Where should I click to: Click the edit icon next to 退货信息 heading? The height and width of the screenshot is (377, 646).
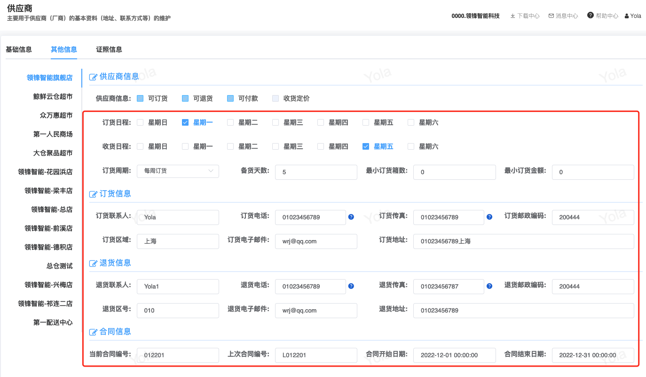coord(94,263)
